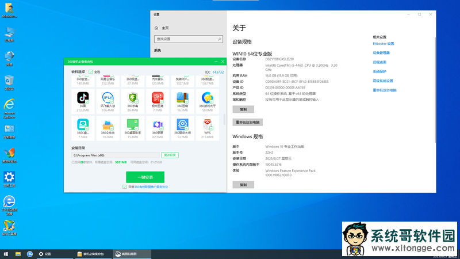Screen dimensions: 460x259
Task: Uncheck the 360压缩 tile checkbox
Action: pos(186,102)
